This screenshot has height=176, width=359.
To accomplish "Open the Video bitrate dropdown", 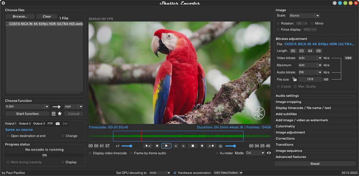I will click(310, 58).
